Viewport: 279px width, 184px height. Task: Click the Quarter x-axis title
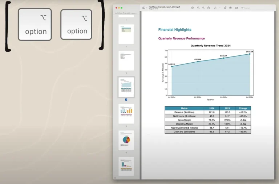click(x=210, y=100)
